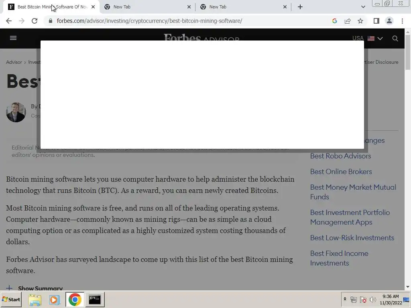Viewport: 411px width, 308px height.
Task: Open the Best Online Brokers link
Action: click(x=341, y=172)
